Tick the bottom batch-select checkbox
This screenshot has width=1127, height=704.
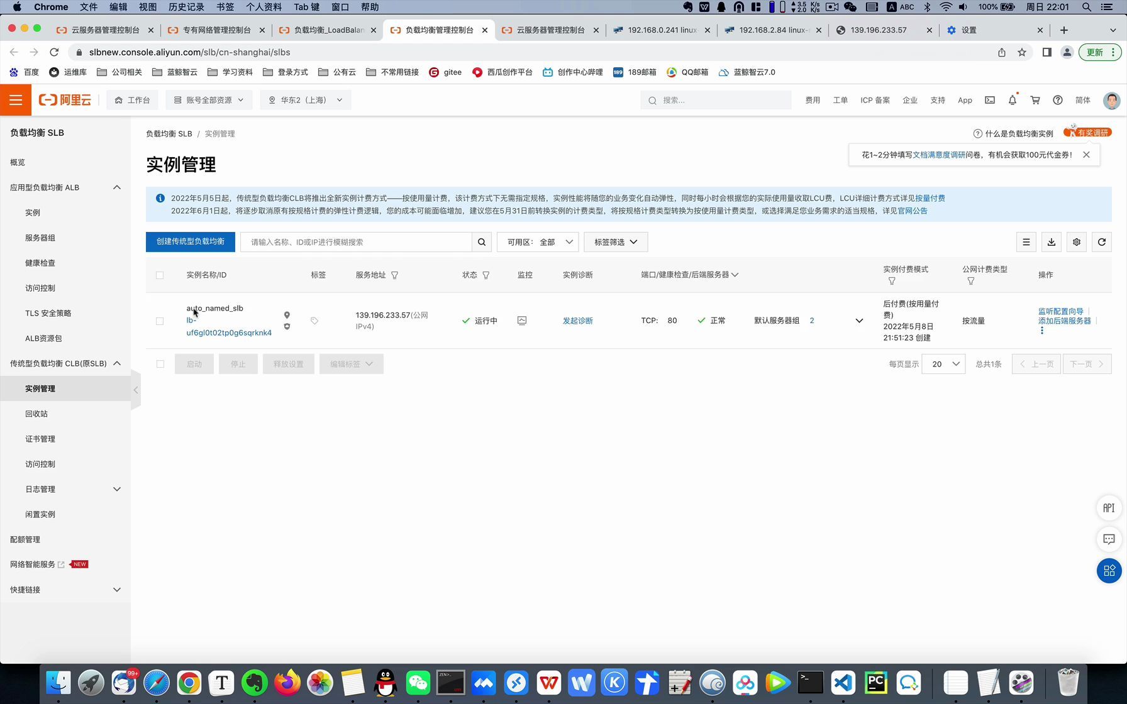[160, 364]
